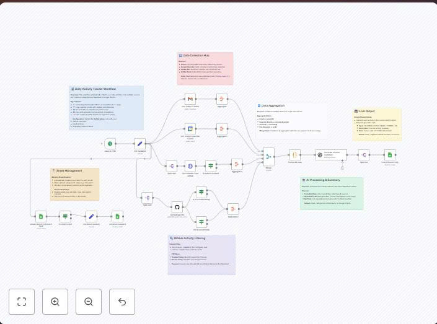Image resolution: width=437 pixels, height=324 pixels.
Task: Select the Aggregate node next to Gmail
Action: click(222, 99)
